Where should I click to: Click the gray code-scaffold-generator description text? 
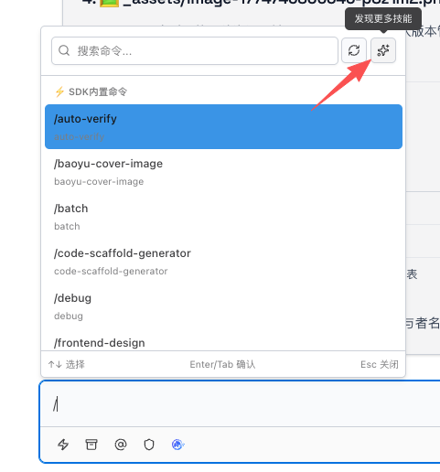(111, 271)
